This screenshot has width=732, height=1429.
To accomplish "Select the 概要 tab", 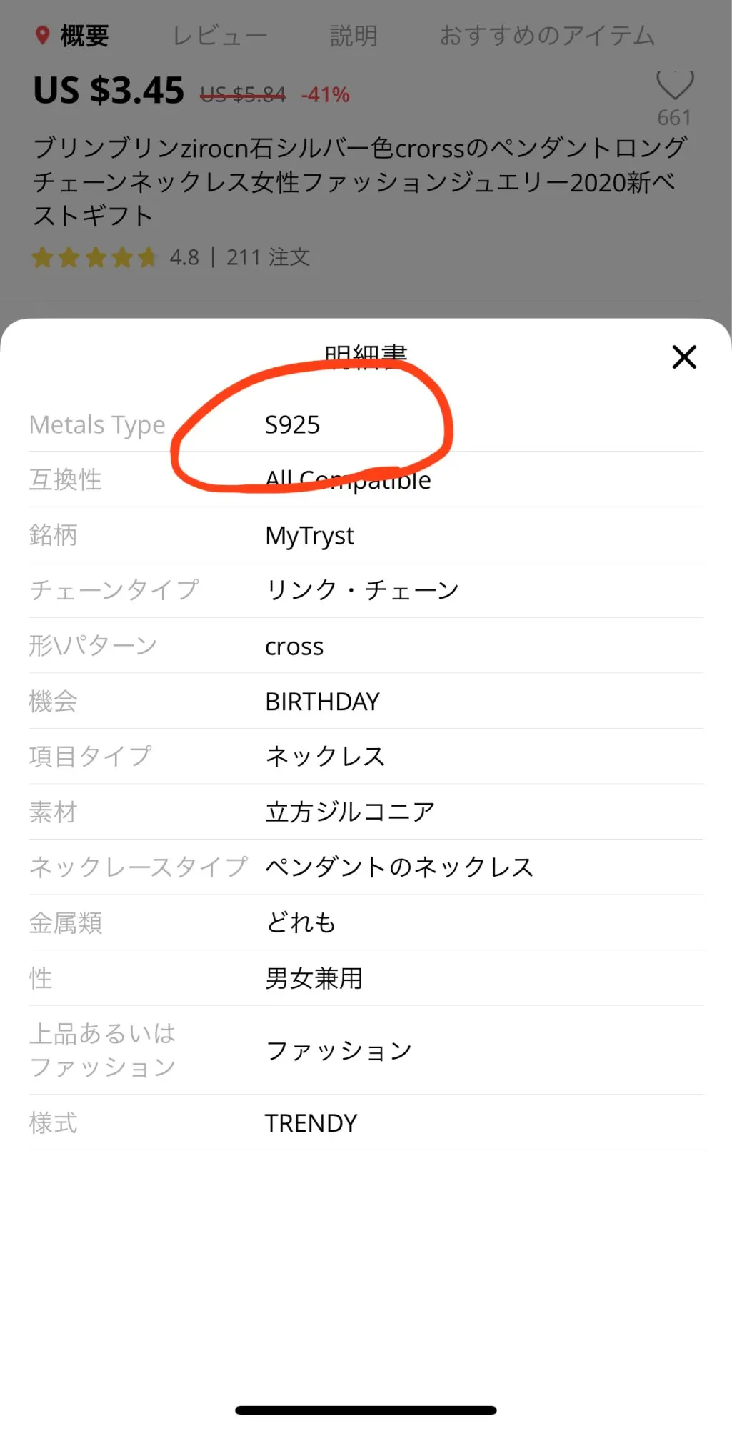I will [84, 35].
